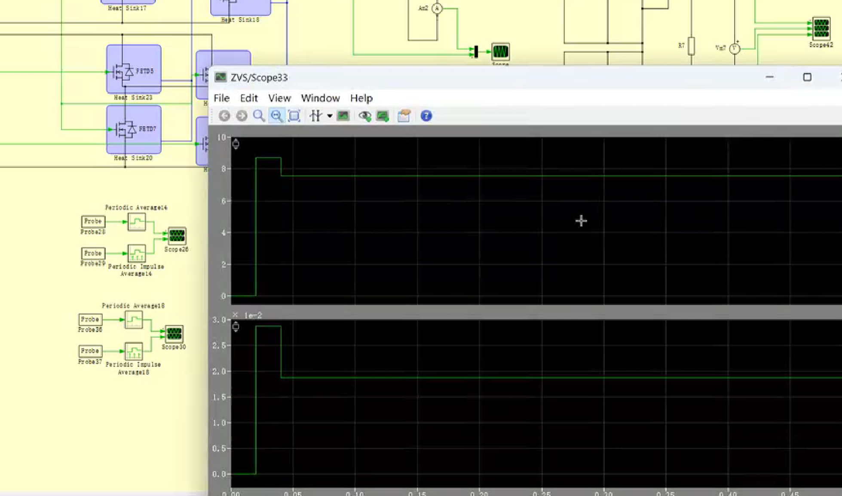842x496 pixels.
Task: Open the Window menu
Action: 320,98
